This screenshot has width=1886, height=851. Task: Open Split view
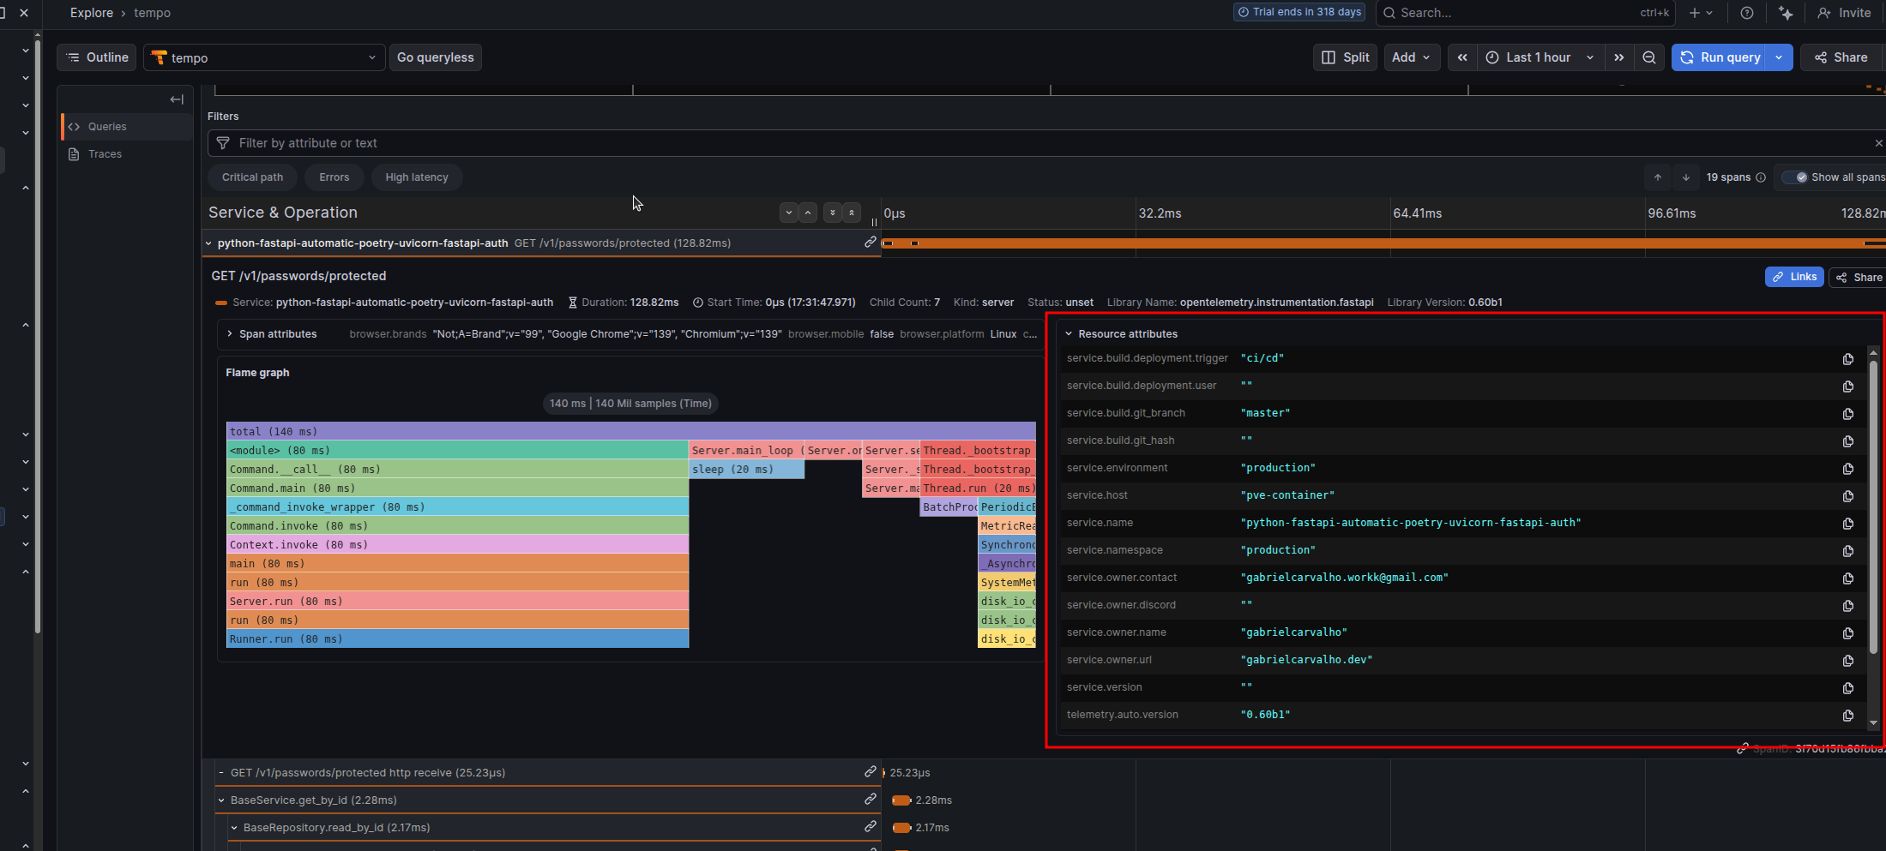coord(1344,57)
